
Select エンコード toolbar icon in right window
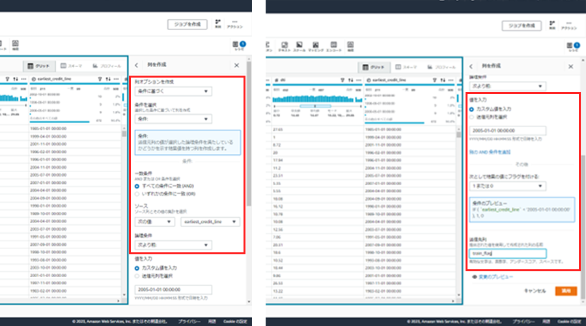(334, 47)
